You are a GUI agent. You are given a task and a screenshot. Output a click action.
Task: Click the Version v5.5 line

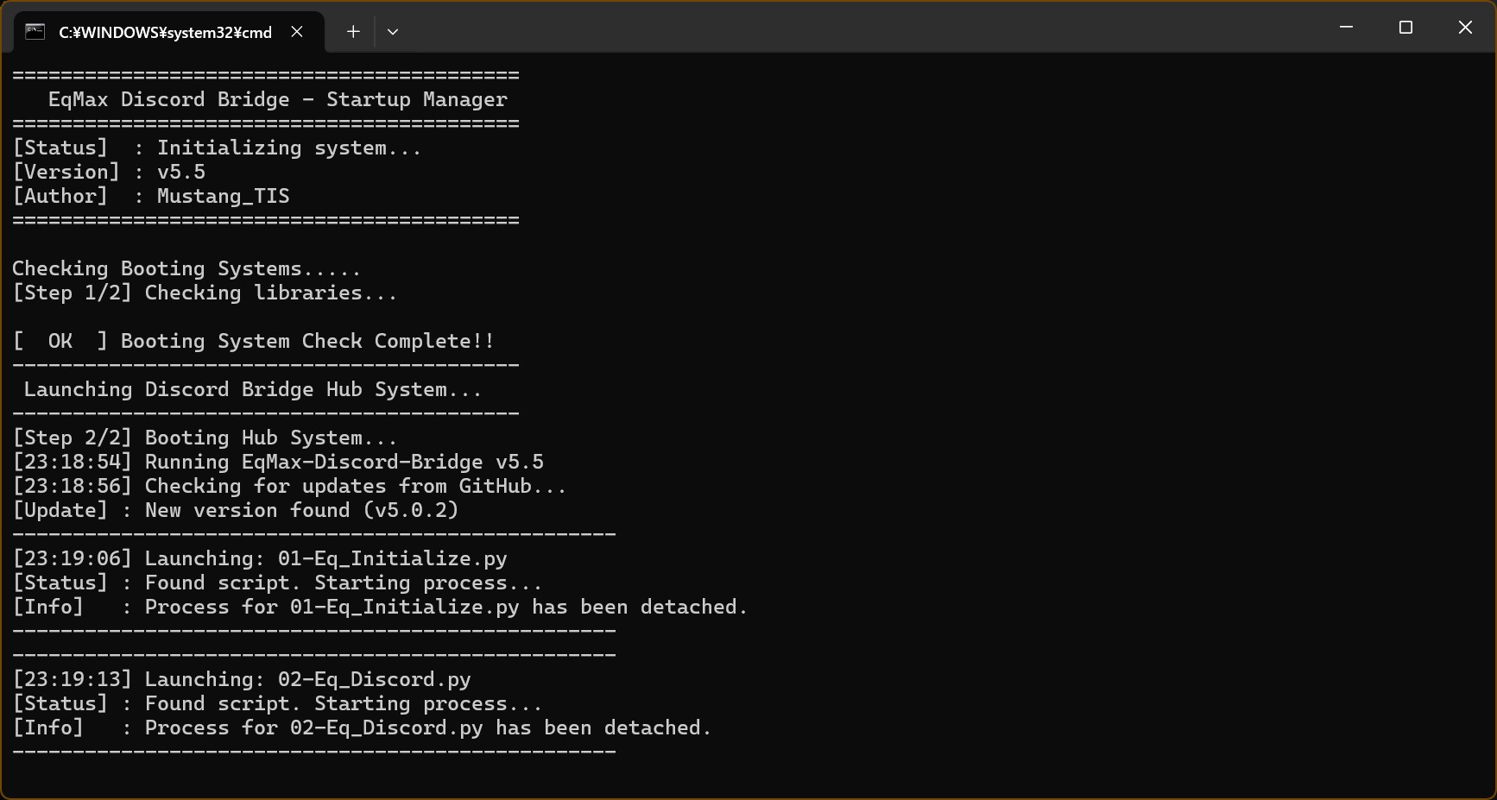pos(109,173)
